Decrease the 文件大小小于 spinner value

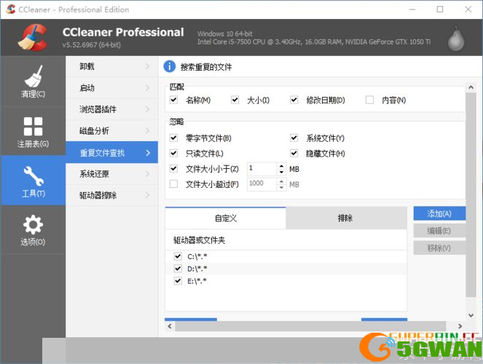[281, 172]
